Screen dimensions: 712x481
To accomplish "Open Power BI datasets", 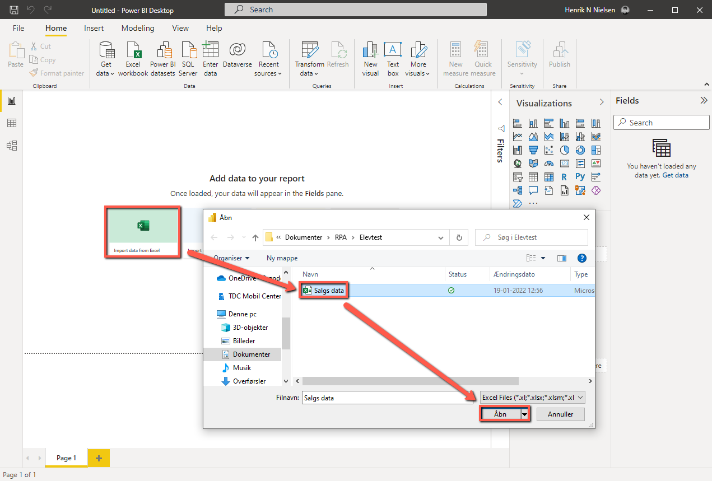I will 163,59.
